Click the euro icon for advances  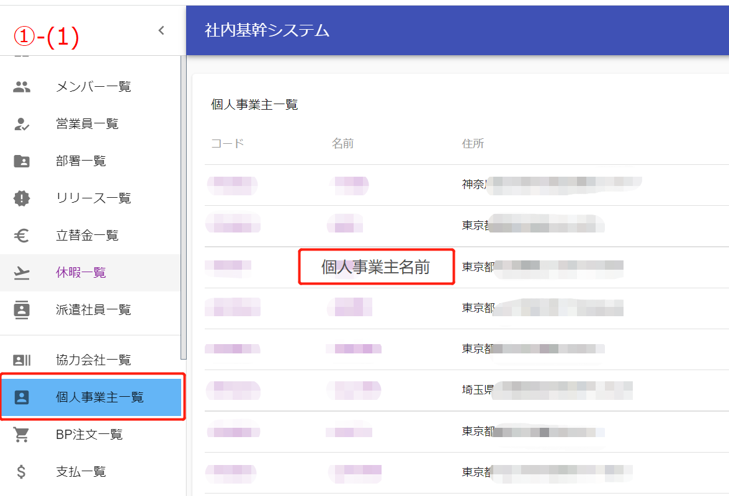(22, 236)
